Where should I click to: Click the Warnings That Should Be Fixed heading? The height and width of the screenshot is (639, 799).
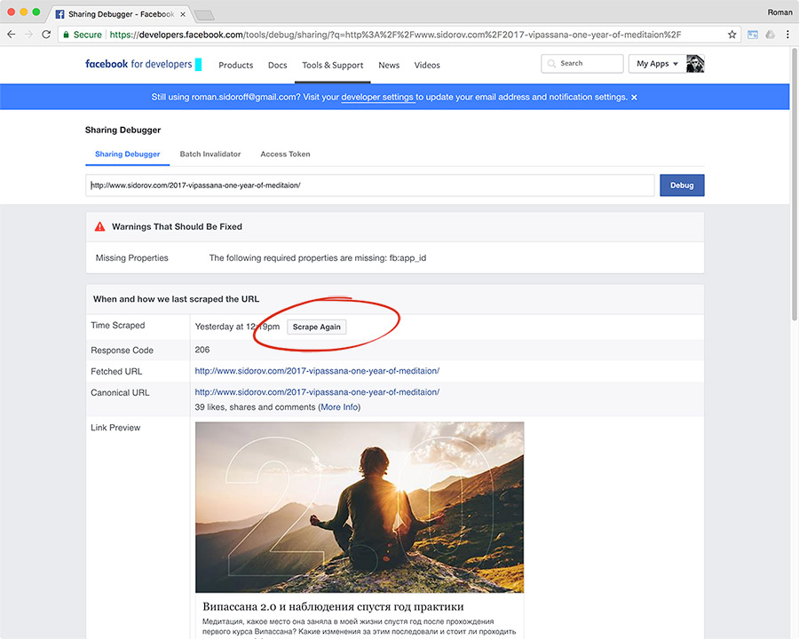[x=177, y=227]
